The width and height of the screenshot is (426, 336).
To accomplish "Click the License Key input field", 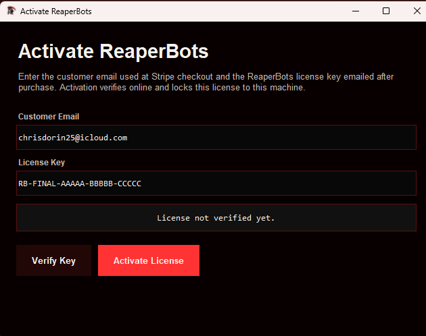I will point(216,183).
